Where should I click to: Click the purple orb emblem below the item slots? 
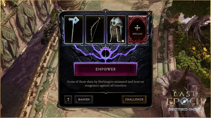(x=106, y=53)
